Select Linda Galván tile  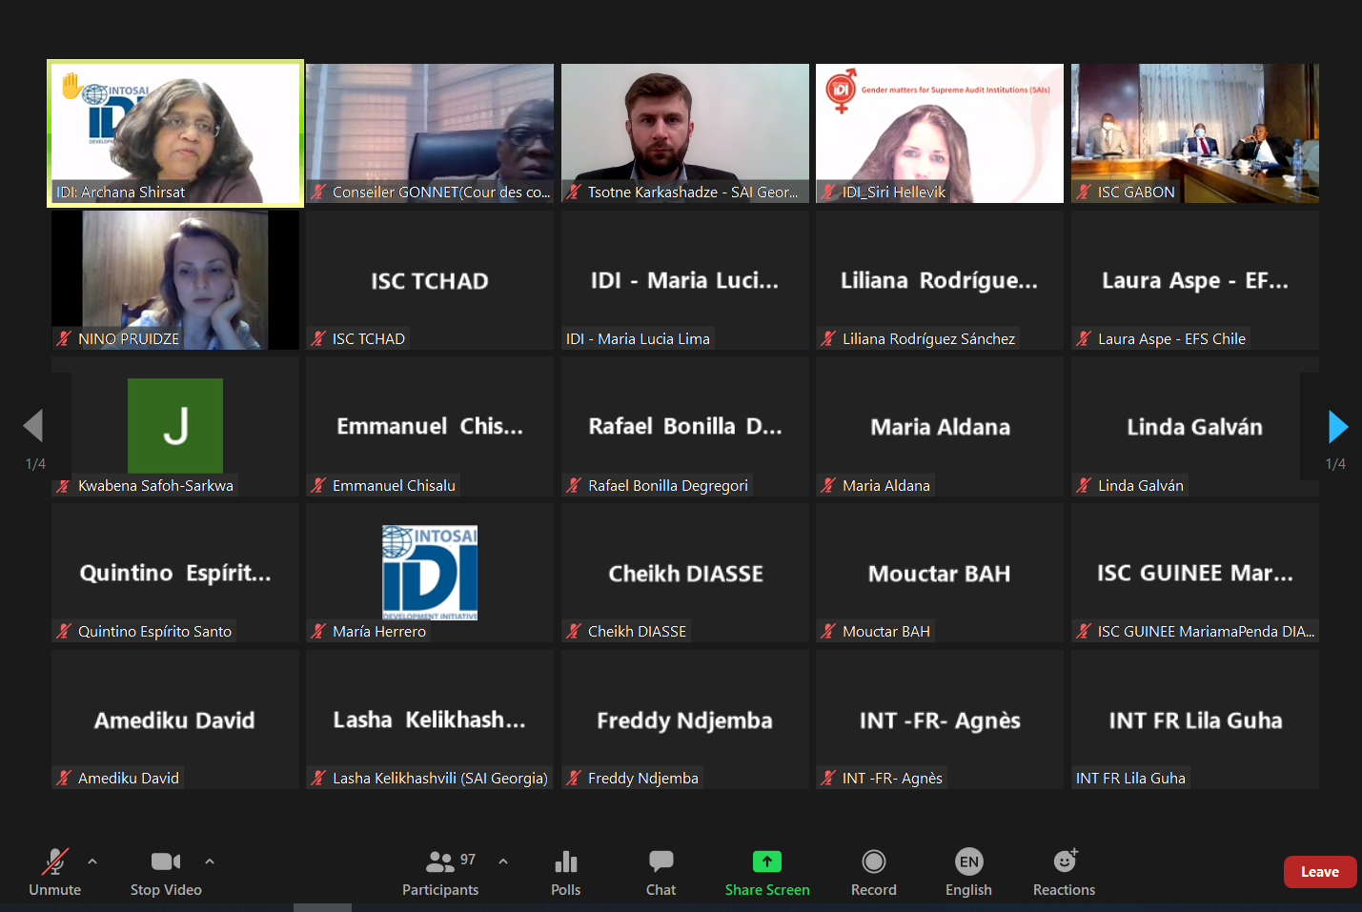[1195, 427]
